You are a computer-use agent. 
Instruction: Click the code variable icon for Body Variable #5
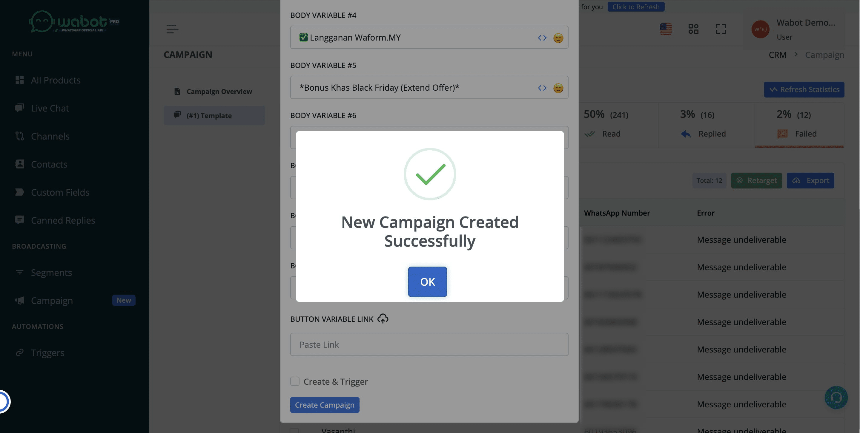tap(542, 88)
